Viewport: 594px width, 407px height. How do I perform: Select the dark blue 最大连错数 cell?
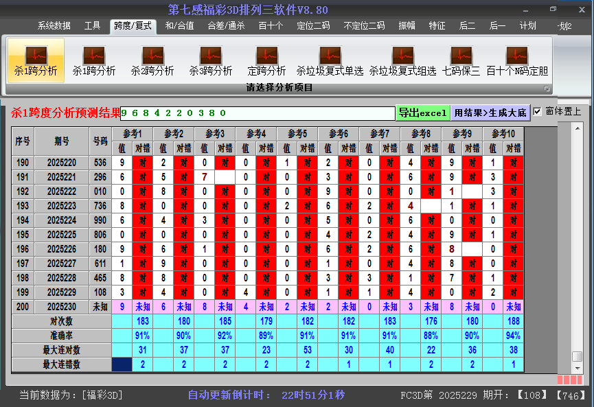point(122,364)
